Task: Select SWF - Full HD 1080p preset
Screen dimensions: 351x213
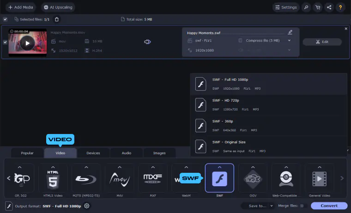Action: click(x=268, y=84)
